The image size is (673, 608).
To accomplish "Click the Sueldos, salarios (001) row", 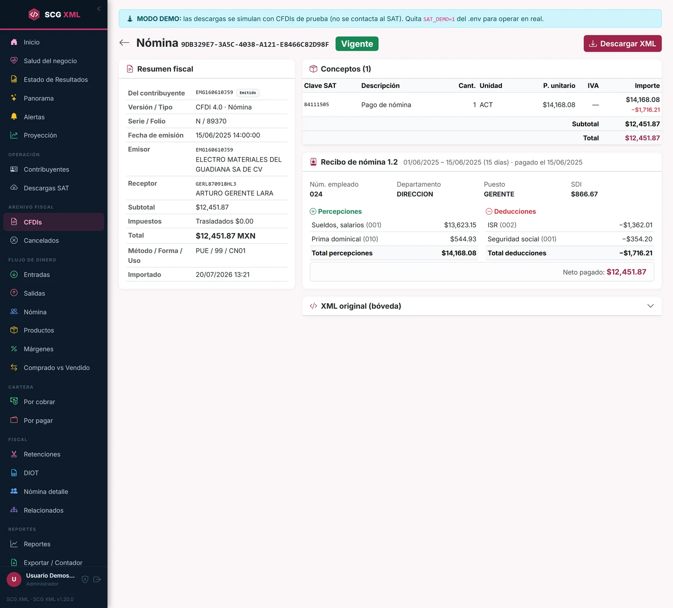I will (394, 225).
